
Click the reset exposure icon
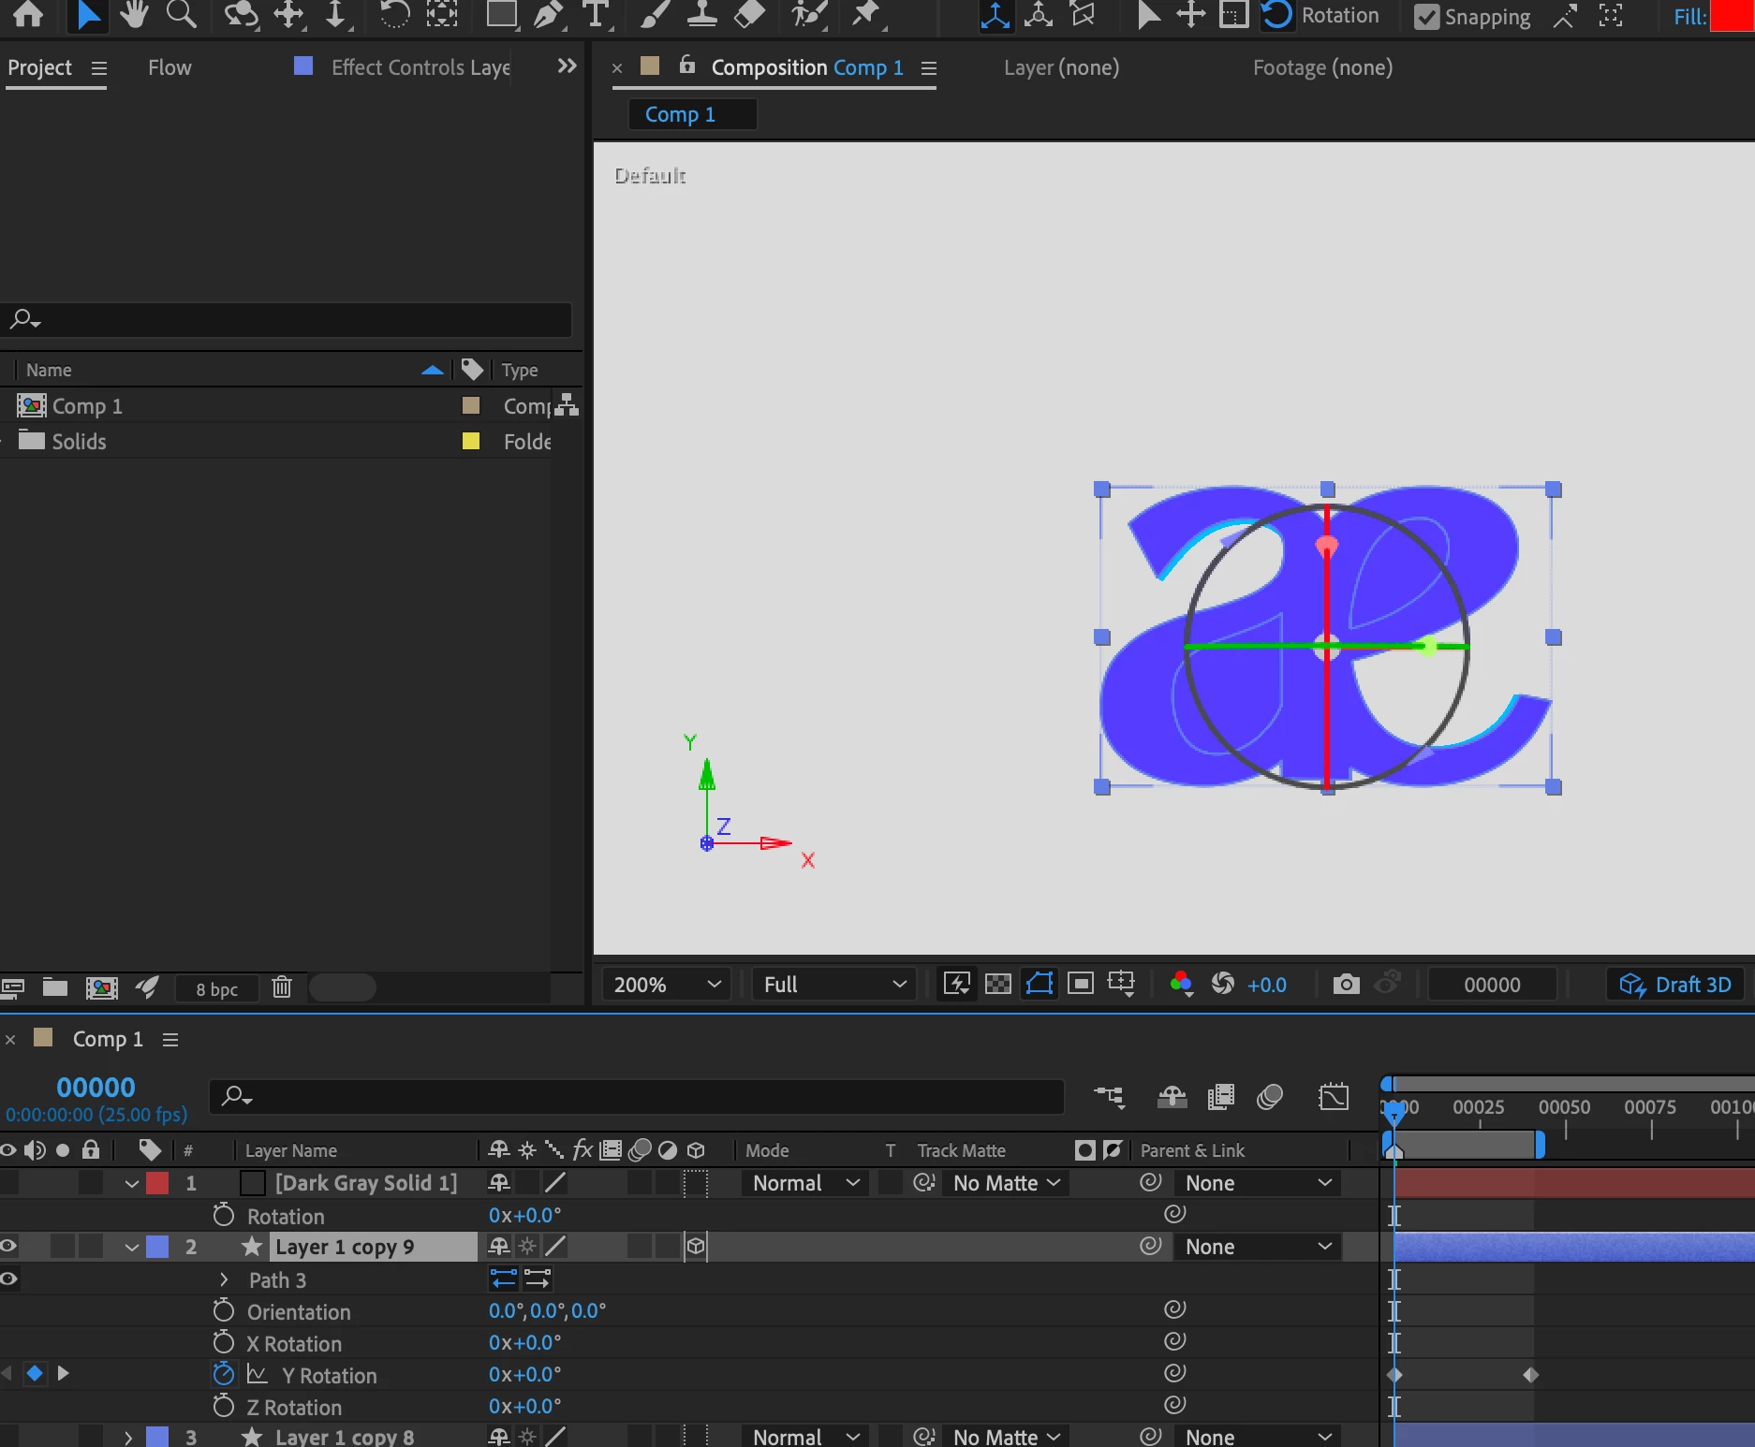[x=1222, y=984]
